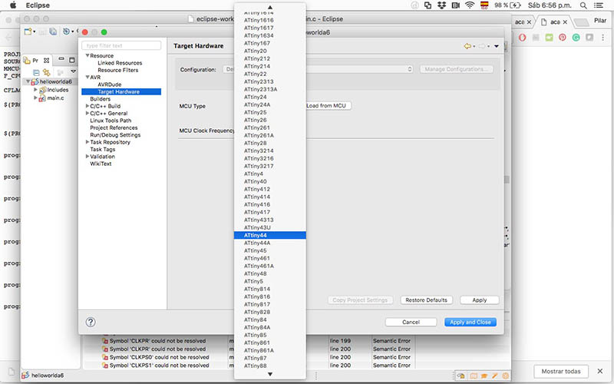Expand main.c in Project Explorer
The height and width of the screenshot is (384, 614).
point(35,98)
